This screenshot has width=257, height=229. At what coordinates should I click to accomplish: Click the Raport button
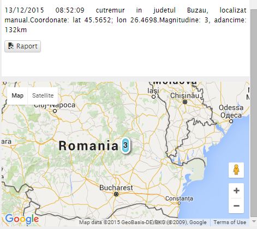click(22, 46)
